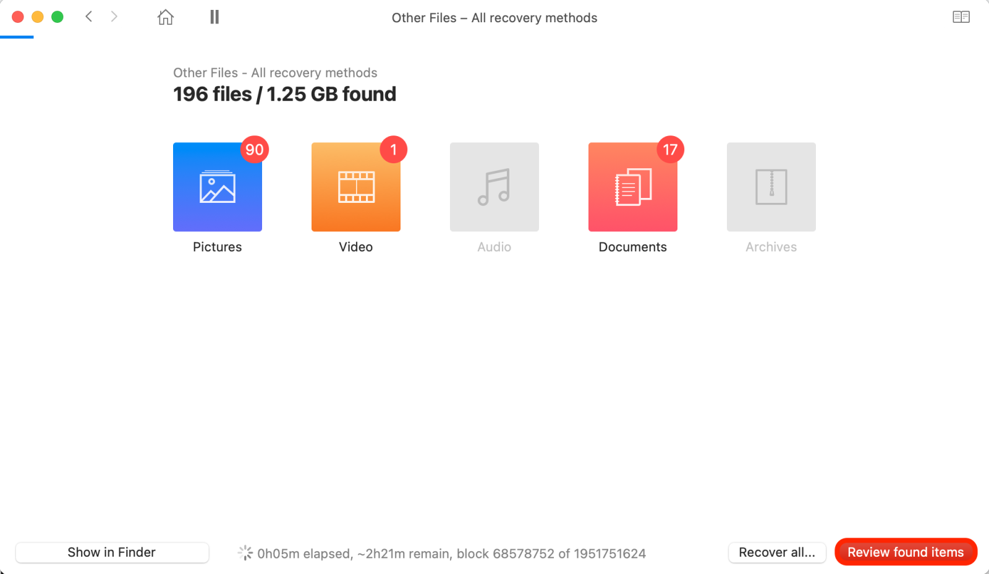Click the 1 badge on Video

pyautogui.click(x=394, y=149)
